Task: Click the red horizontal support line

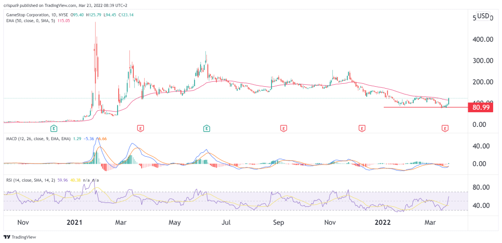Action: (x=426, y=107)
